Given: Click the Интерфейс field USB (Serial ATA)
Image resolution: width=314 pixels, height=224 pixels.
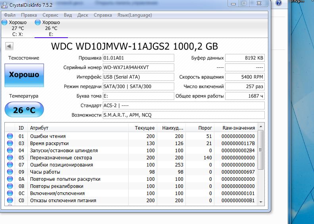Looking at the screenshot, I should [x=139, y=77].
